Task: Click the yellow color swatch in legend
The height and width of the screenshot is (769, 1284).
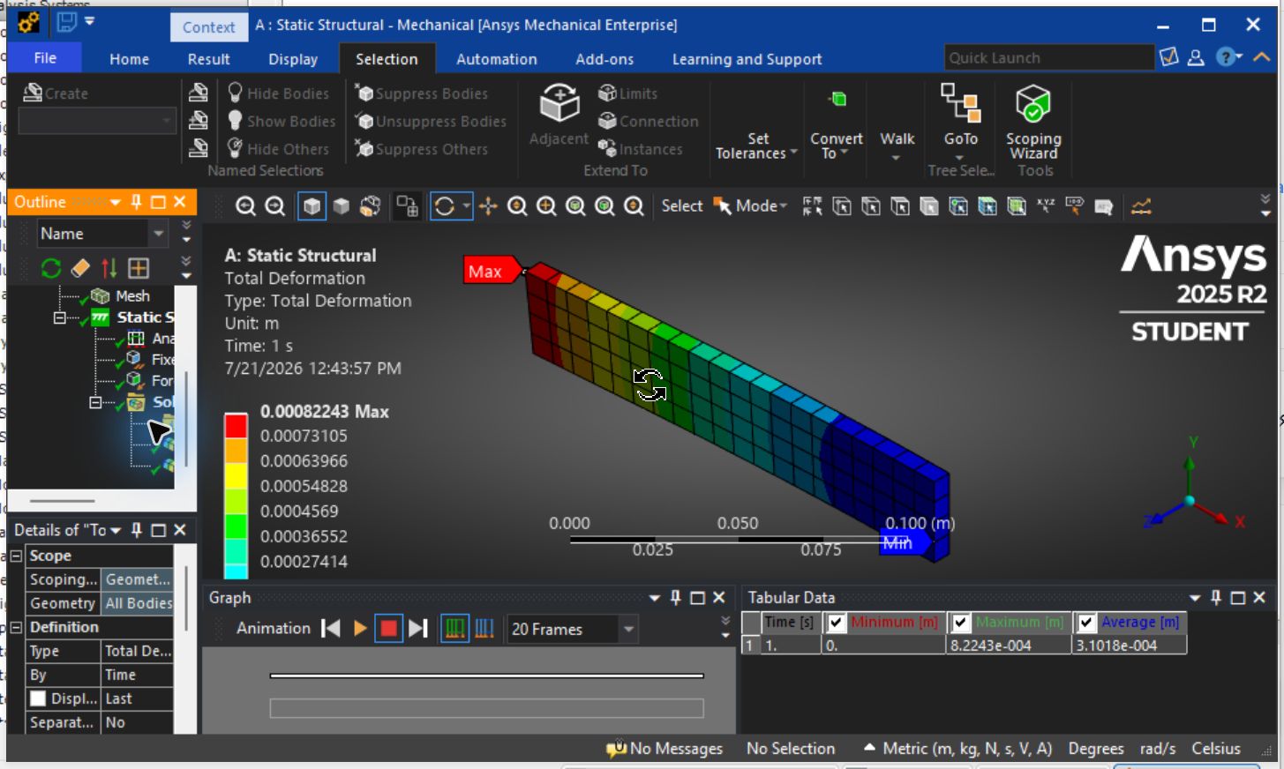Action: click(236, 476)
